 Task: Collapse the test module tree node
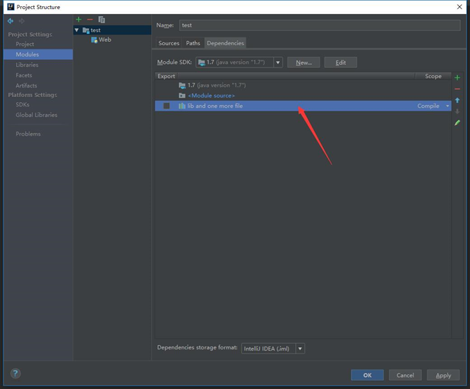77,30
